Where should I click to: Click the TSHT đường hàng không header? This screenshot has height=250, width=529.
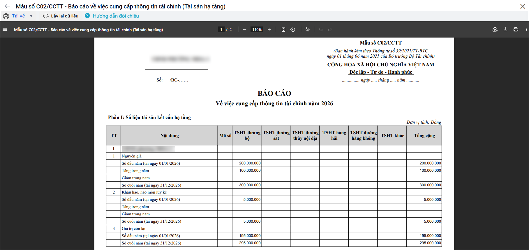(363, 136)
